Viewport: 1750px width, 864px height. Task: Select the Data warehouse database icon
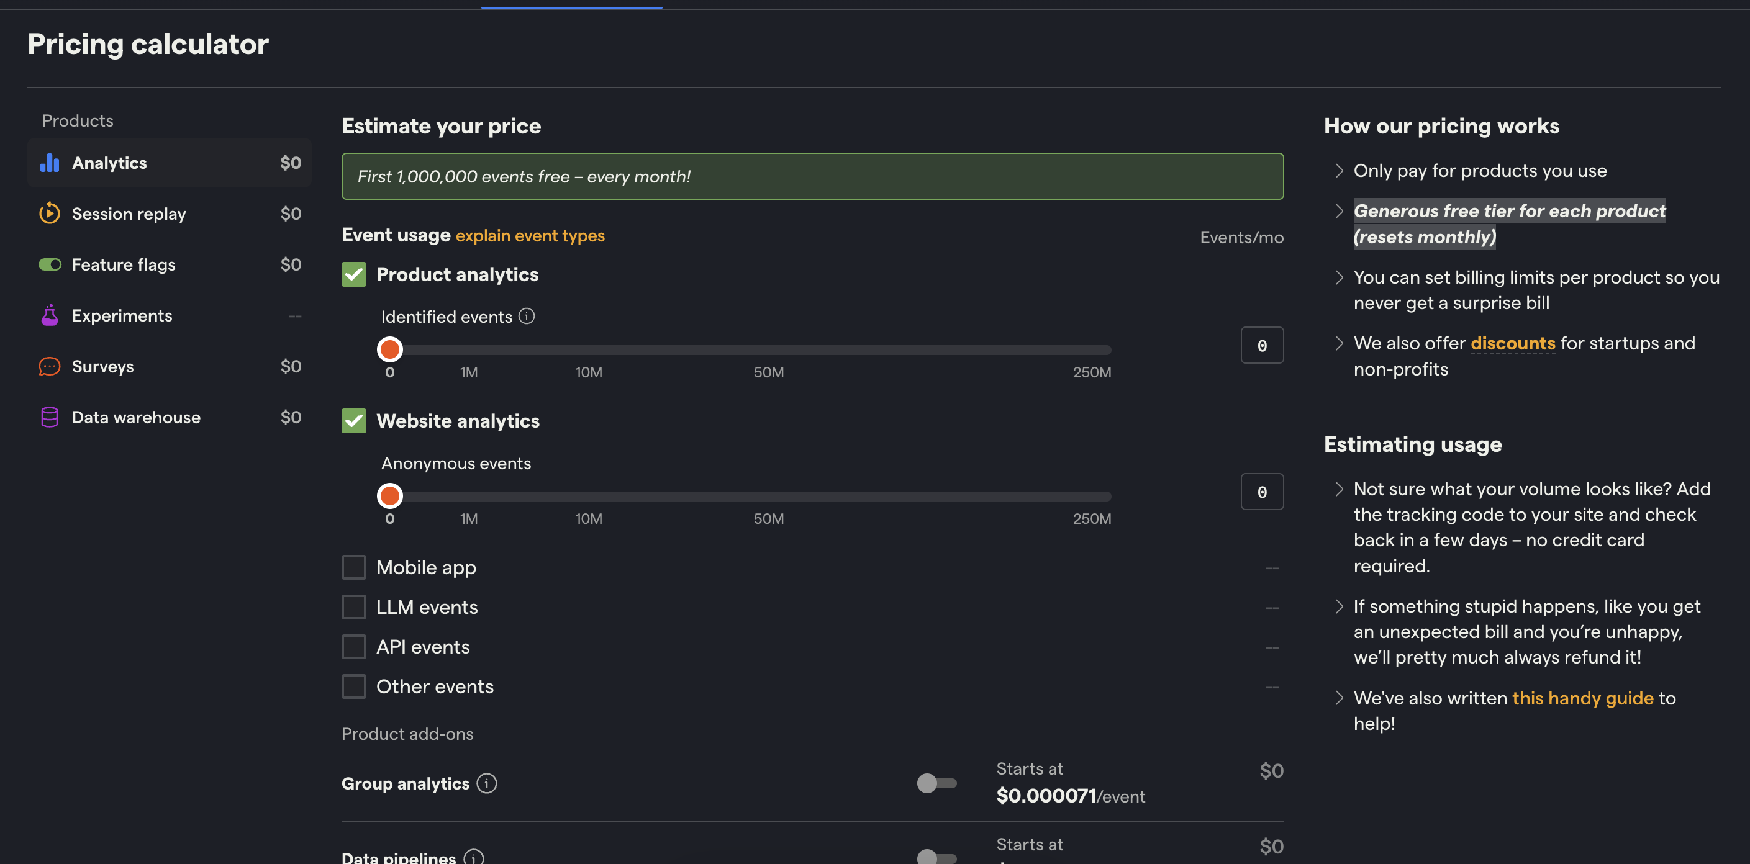tap(50, 416)
